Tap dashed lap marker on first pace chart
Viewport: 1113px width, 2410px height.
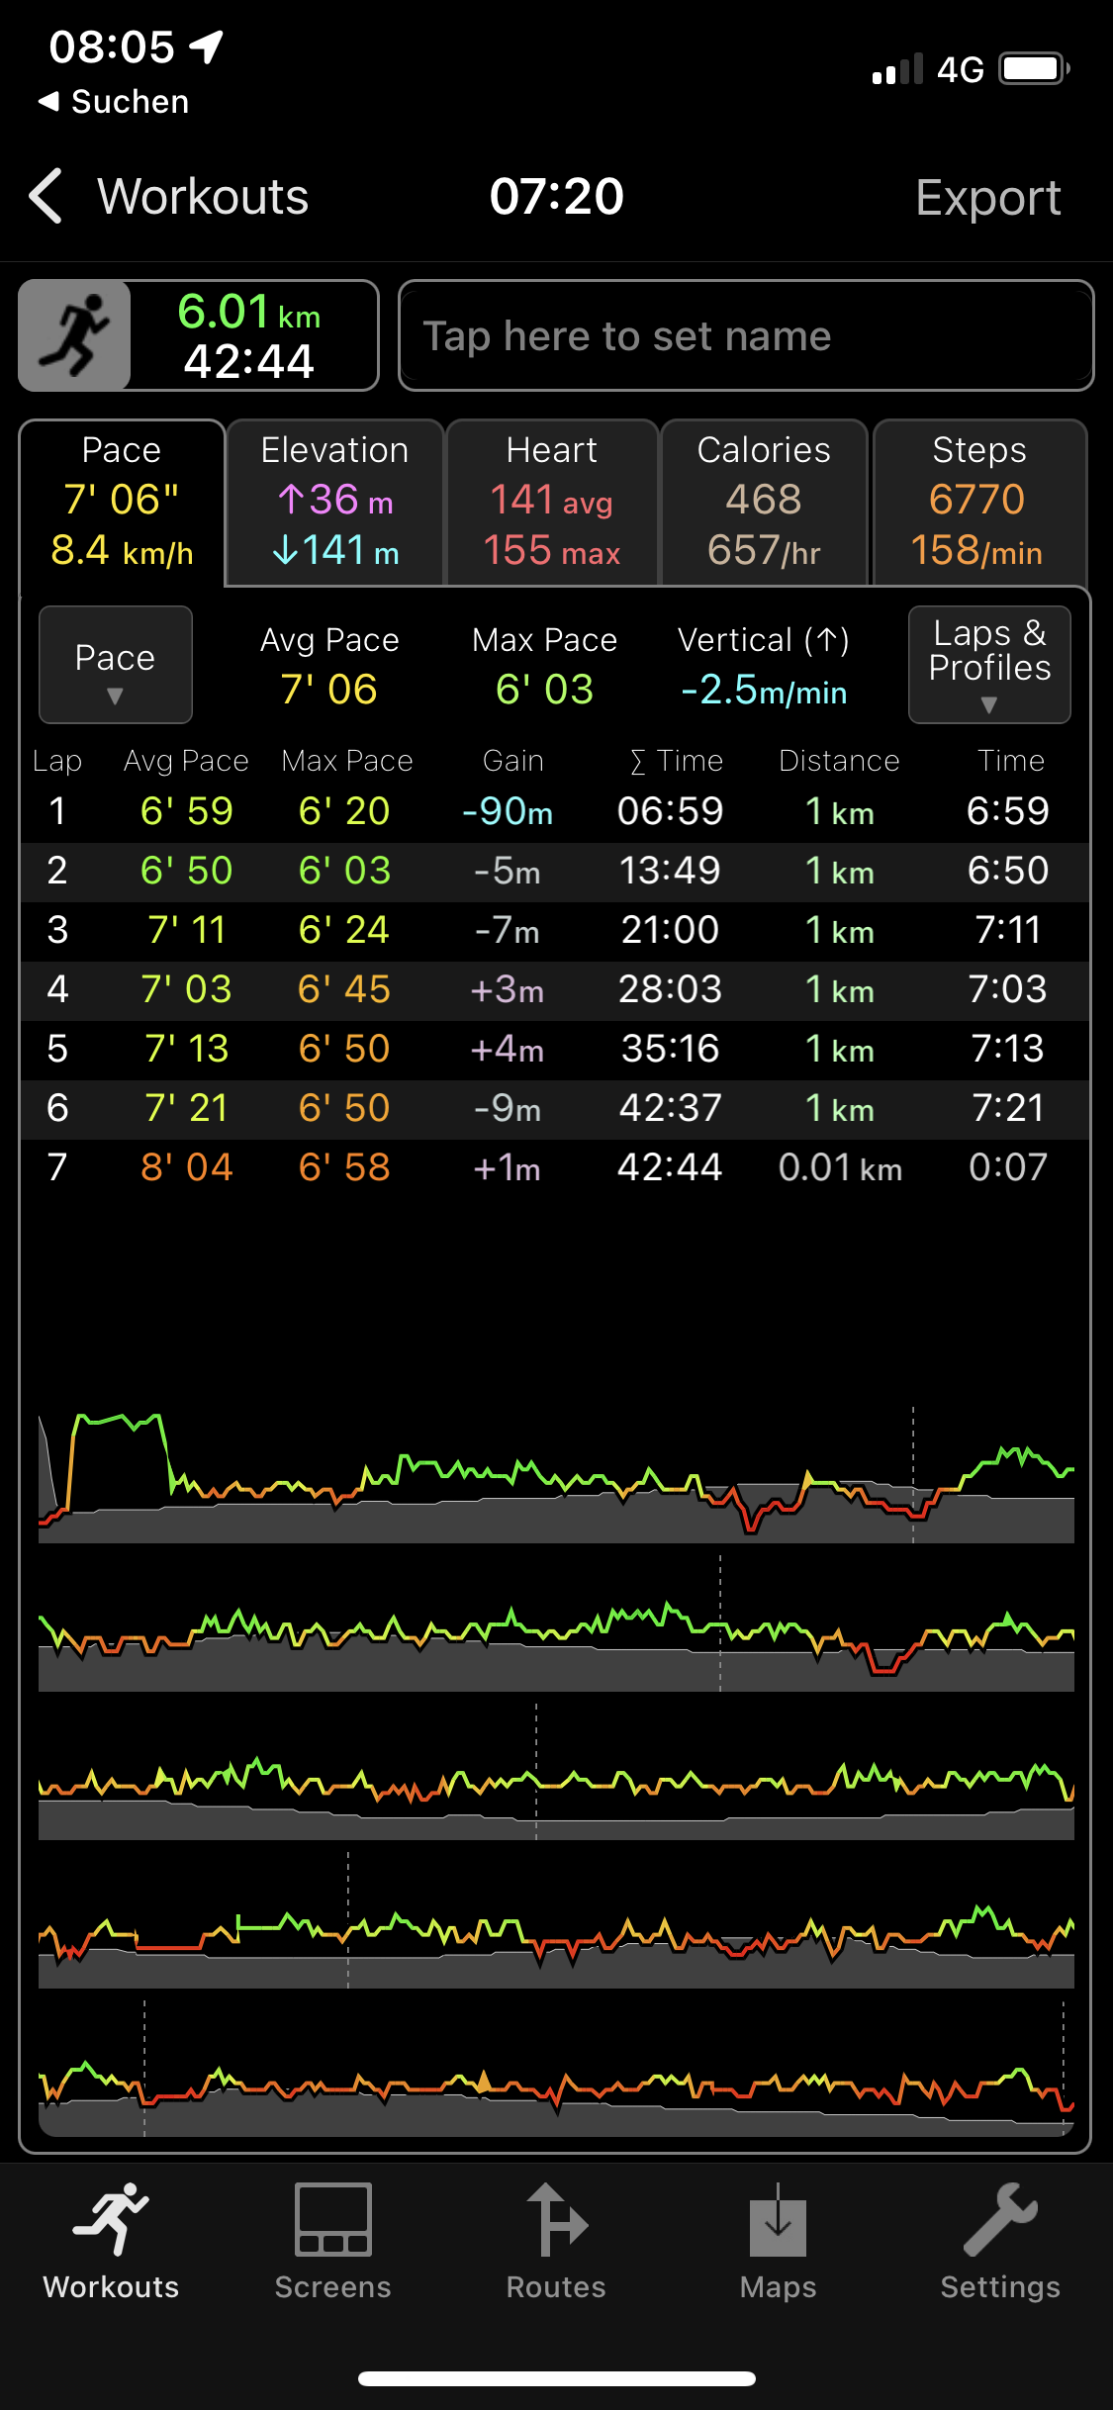[x=912, y=1474]
